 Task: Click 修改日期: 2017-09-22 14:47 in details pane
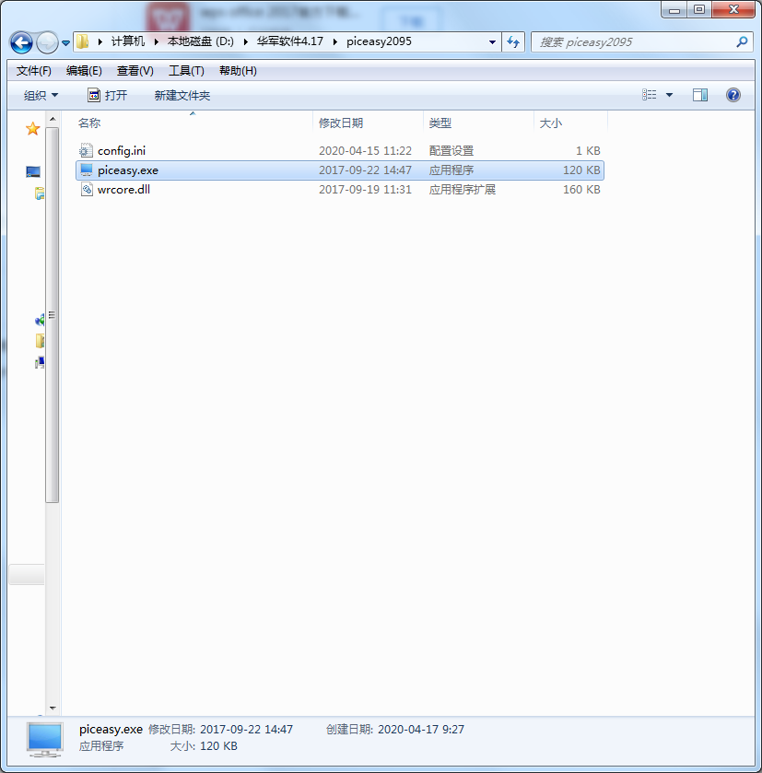coord(220,729)
